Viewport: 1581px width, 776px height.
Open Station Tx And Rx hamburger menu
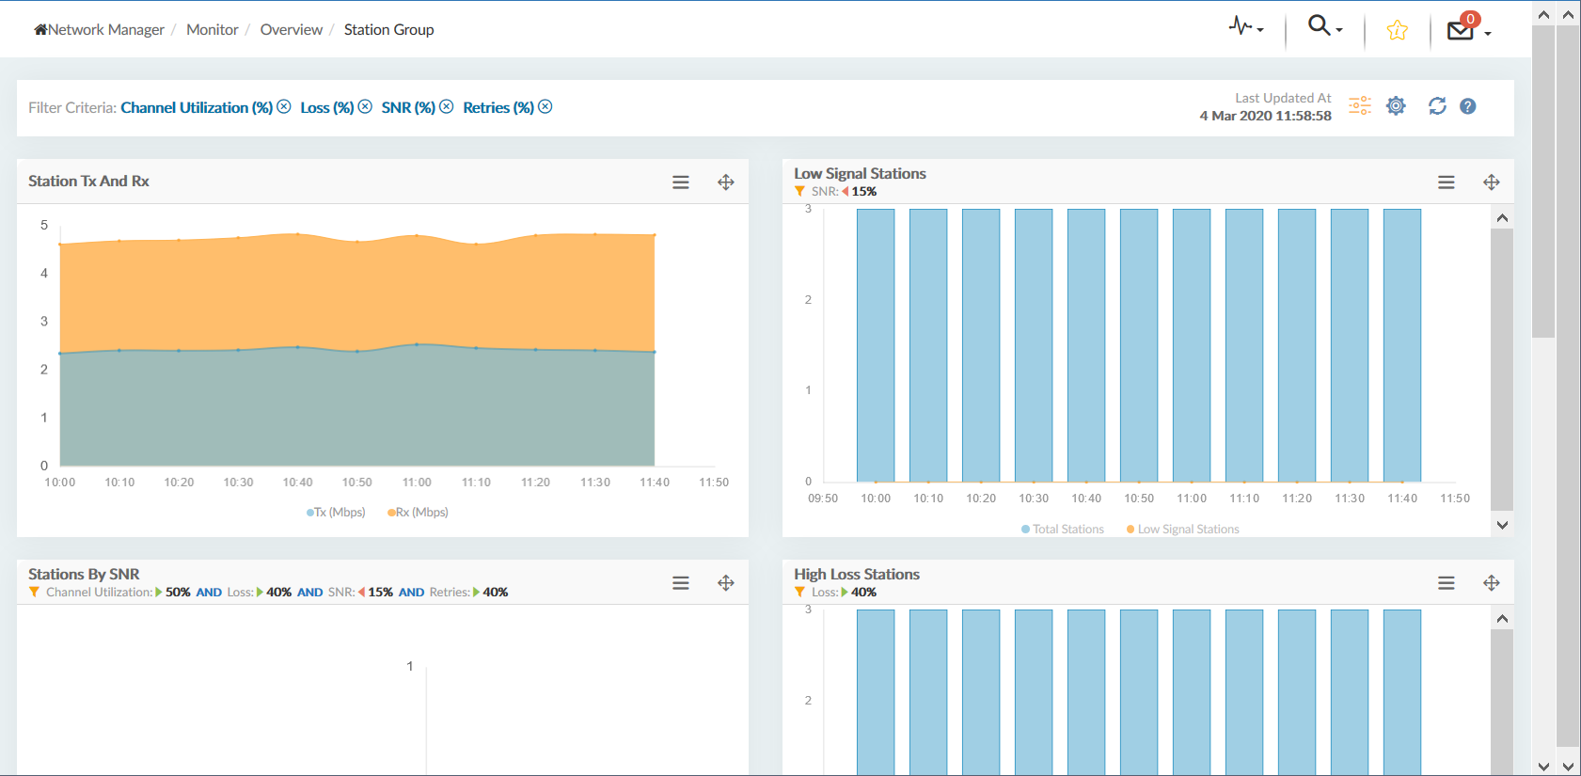point(681,182)
